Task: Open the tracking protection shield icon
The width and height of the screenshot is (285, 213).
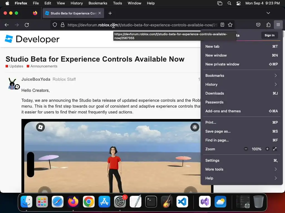Action: pos(55,25)
